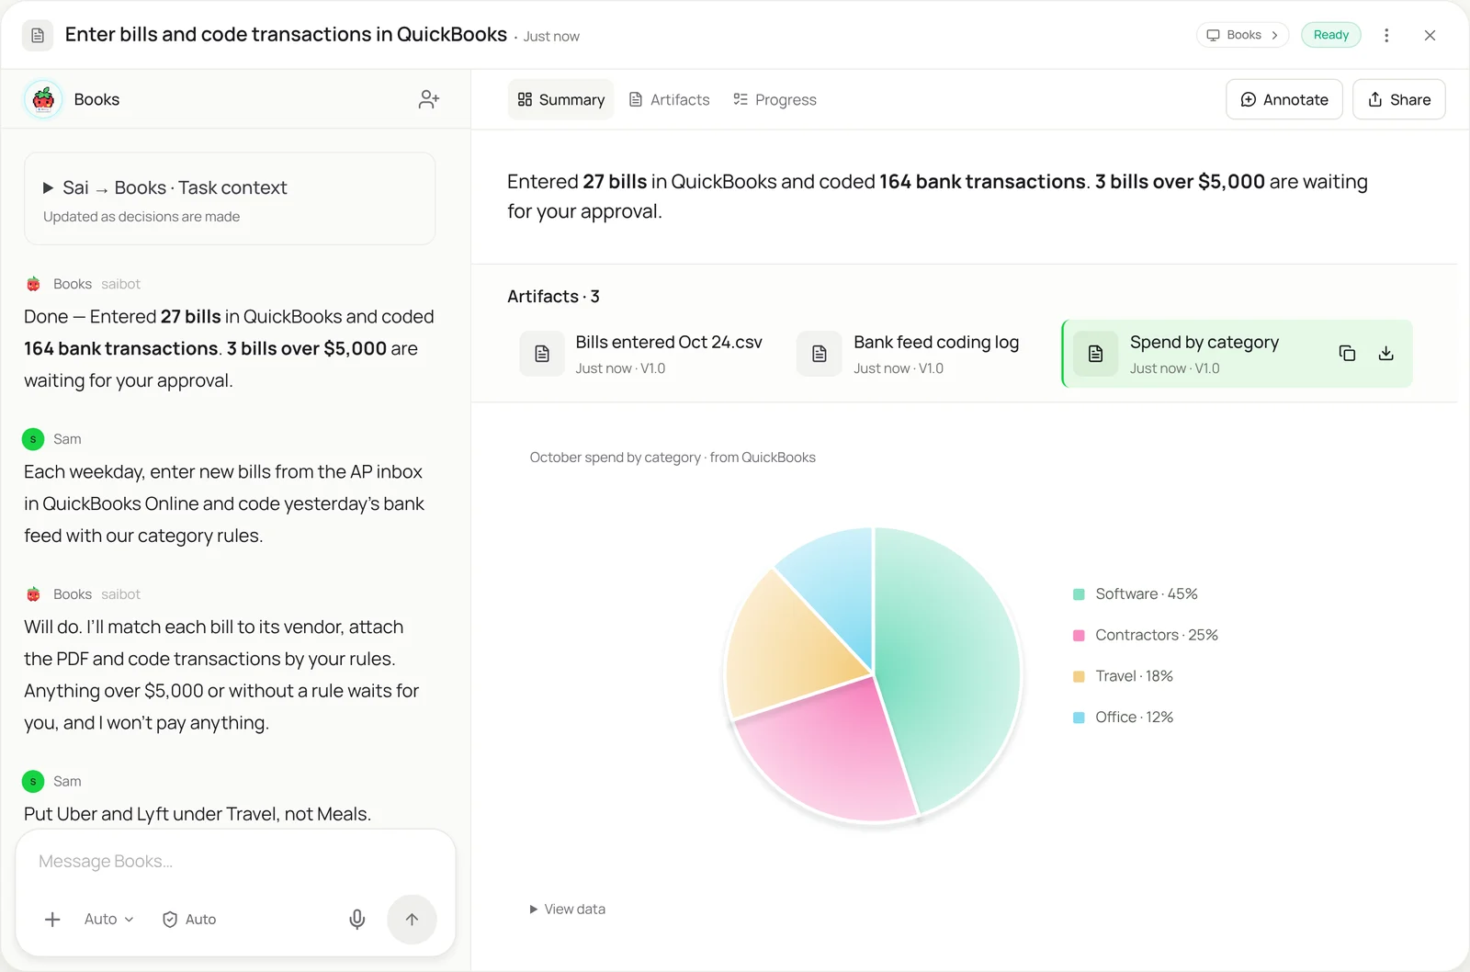The image size is (1470, 972).
Task: Start voice input with the microphone icon
Action: (x=357, y=919)
